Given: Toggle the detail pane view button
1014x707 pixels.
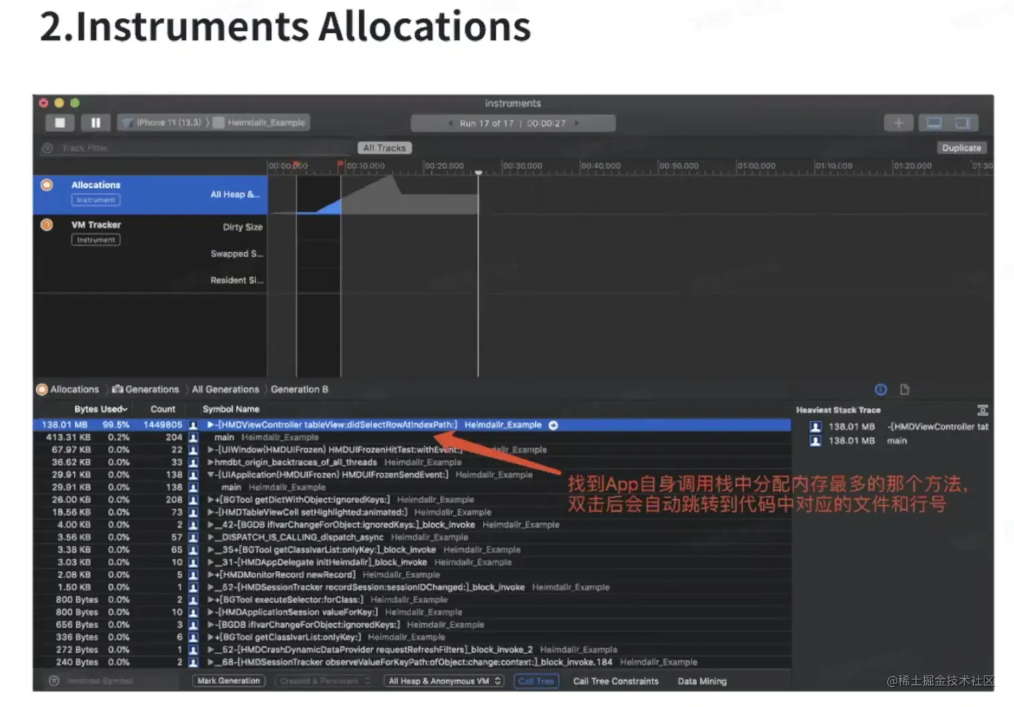Looking at the screenshot, I should tap(934, 123).
